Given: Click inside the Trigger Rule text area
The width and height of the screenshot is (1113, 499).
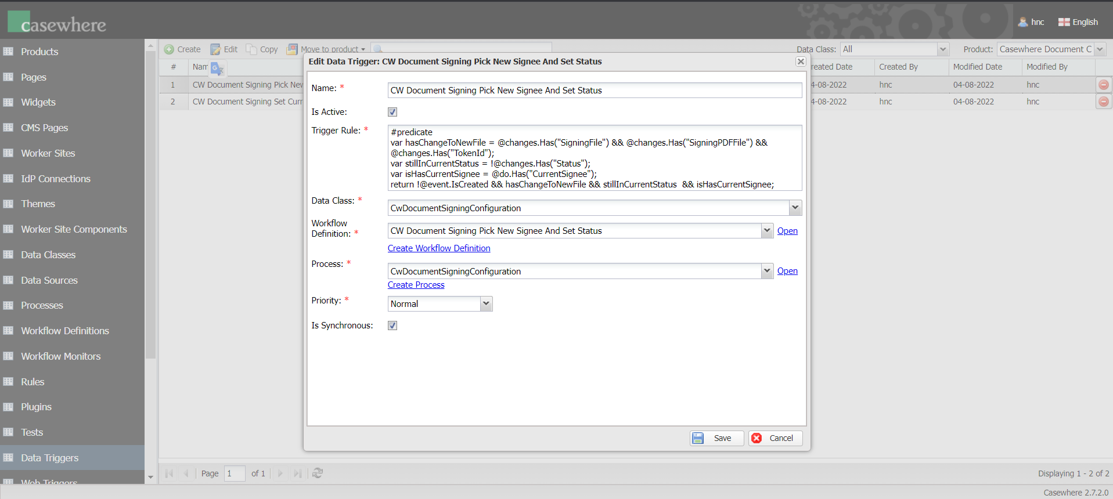Looking at the screenshot, I should coord(595,158).
